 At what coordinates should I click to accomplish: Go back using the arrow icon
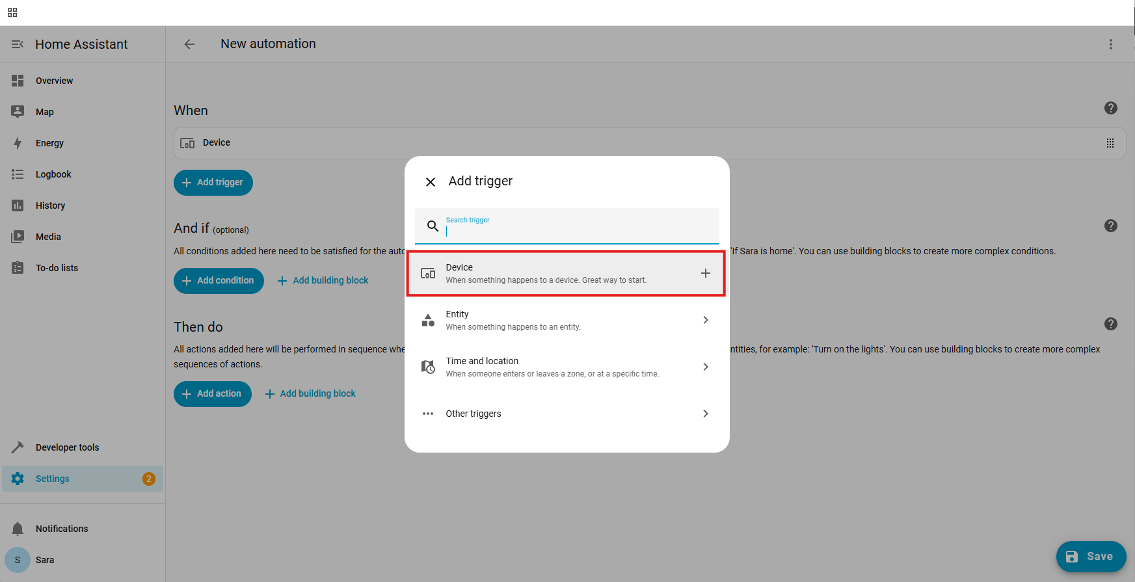click(189, 44)
